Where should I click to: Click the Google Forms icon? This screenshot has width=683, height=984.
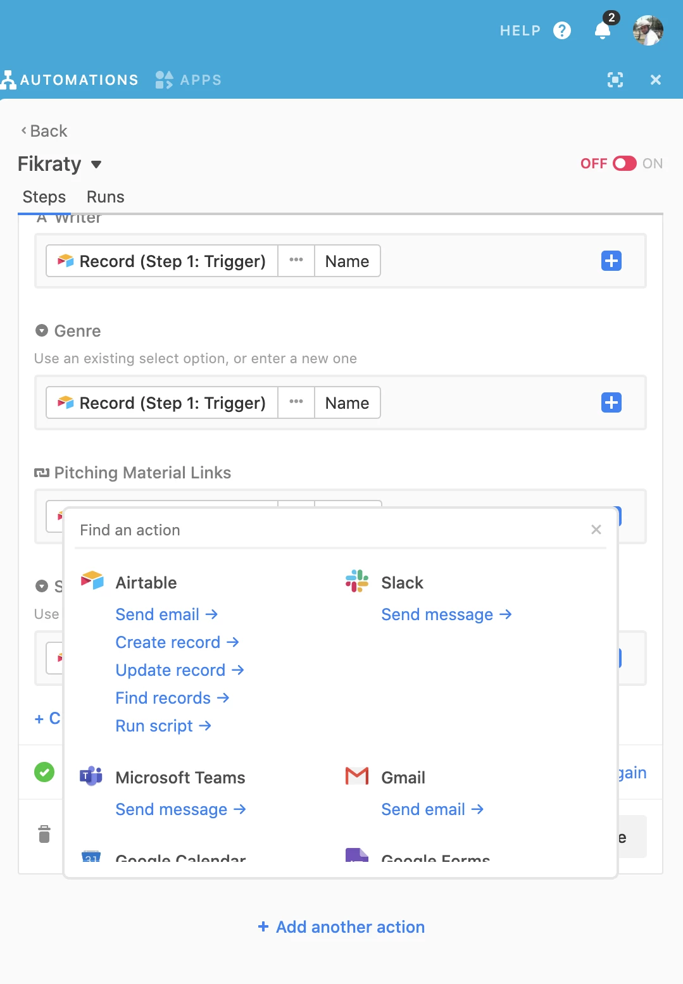tap(357, 855)
